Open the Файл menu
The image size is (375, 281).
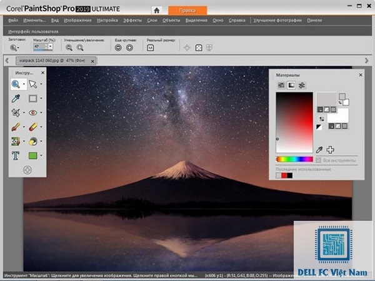coord(13,21)
